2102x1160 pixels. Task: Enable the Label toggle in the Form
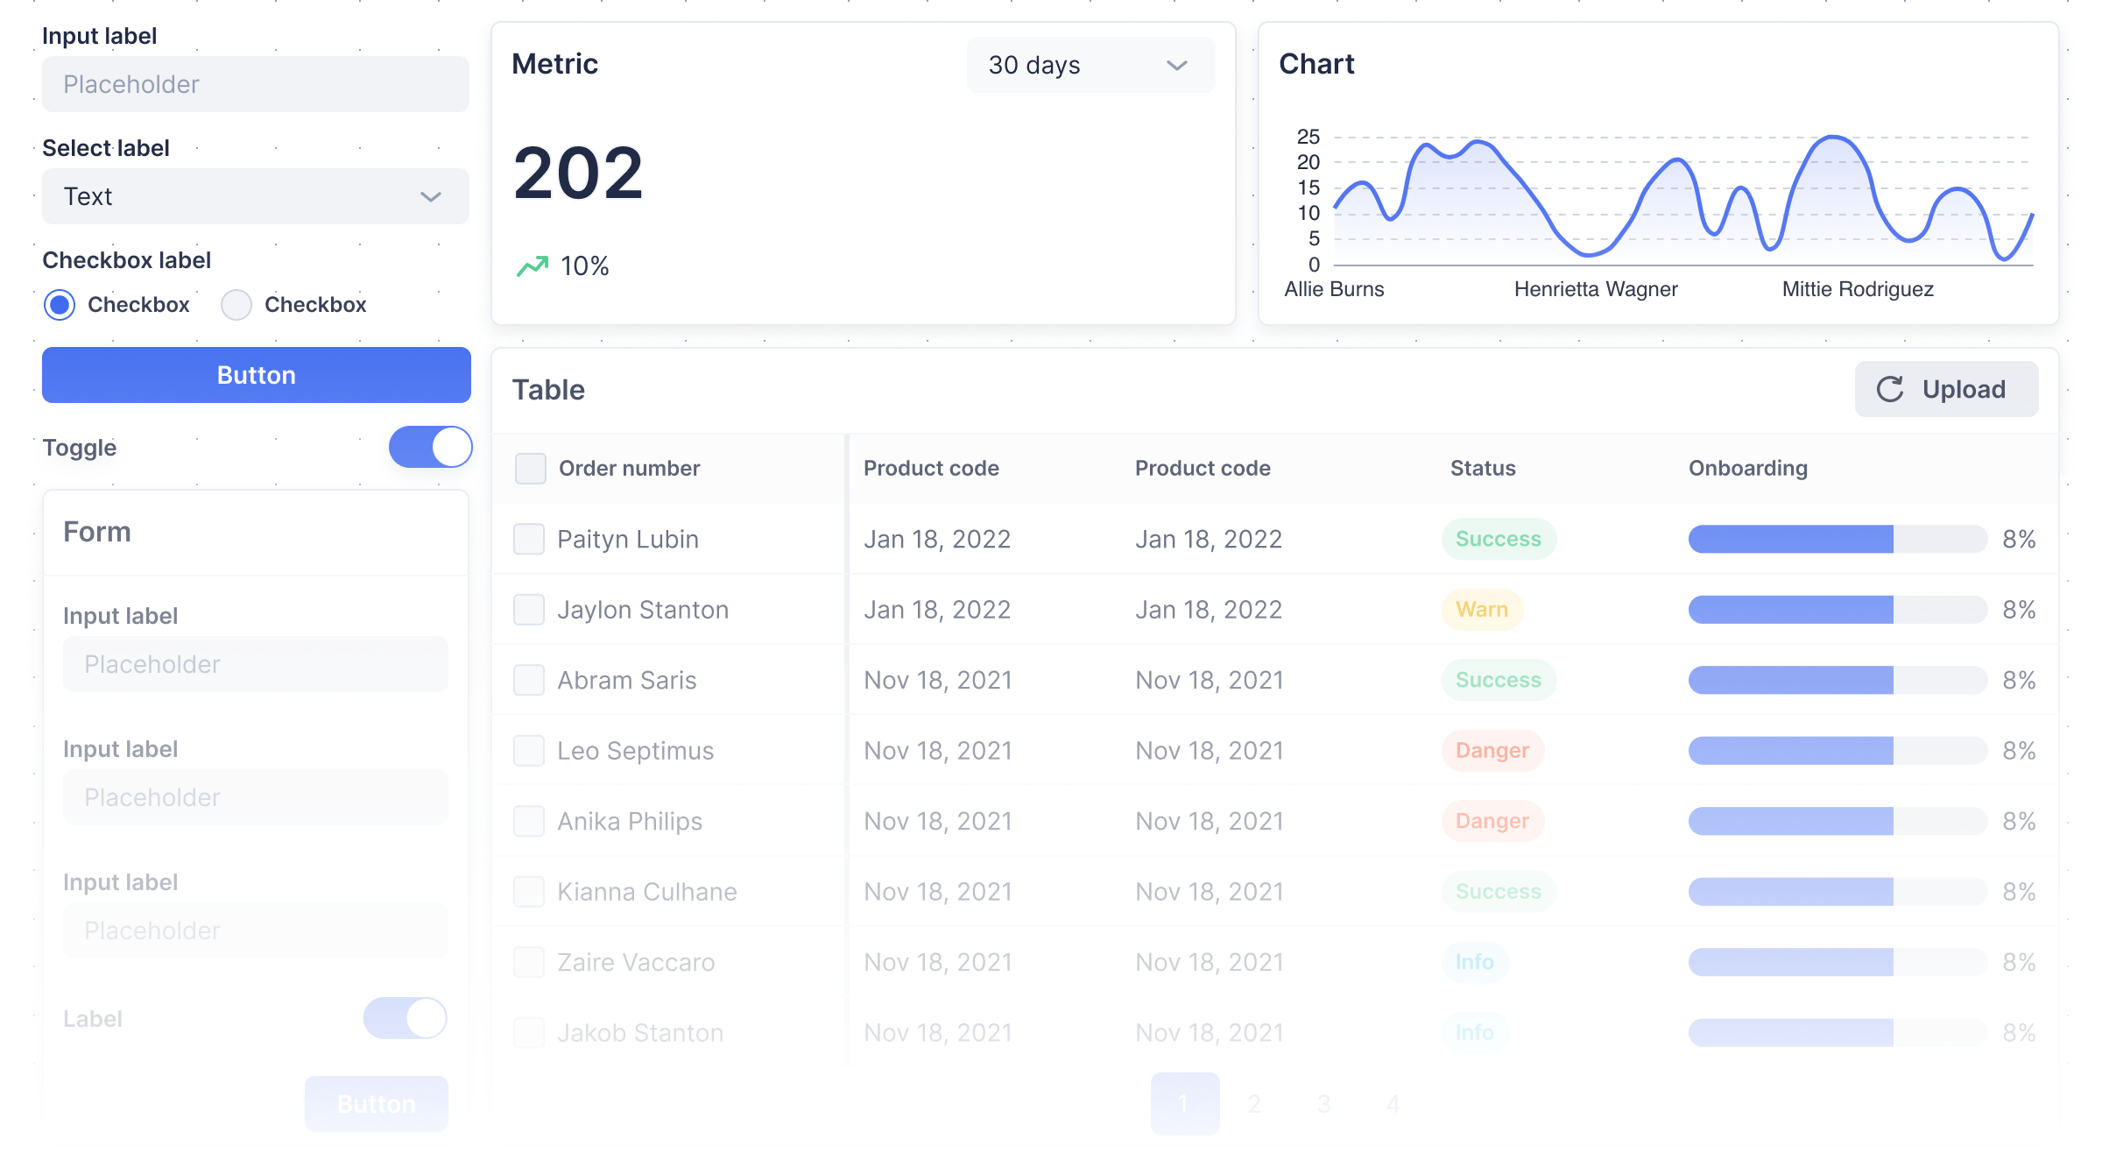point(405,1018)
